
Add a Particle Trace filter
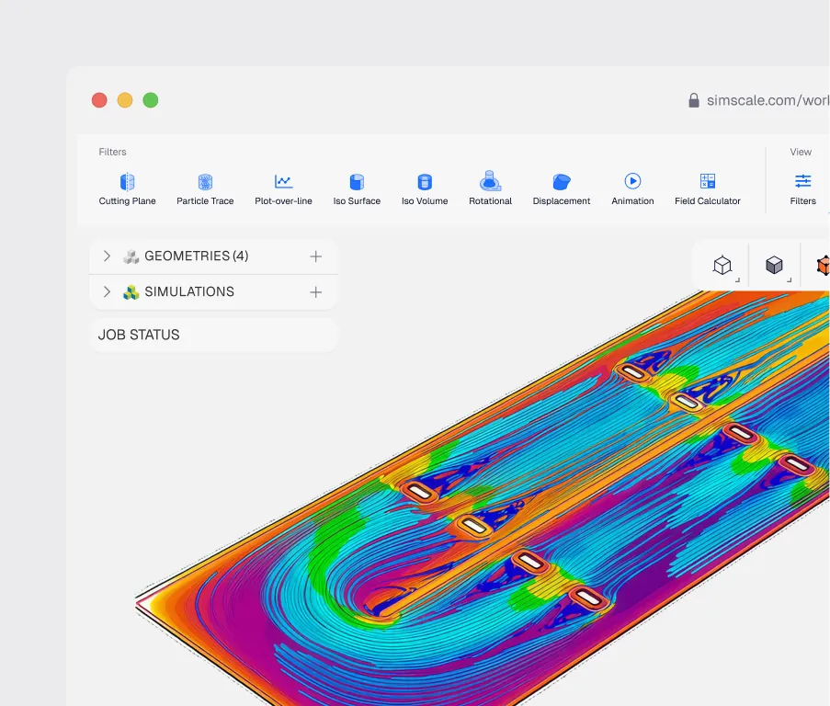tap(205, 189)
